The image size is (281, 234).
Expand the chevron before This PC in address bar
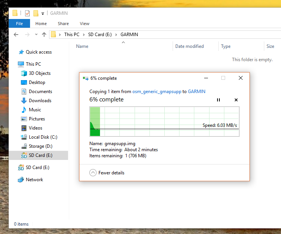click(60, 35)
